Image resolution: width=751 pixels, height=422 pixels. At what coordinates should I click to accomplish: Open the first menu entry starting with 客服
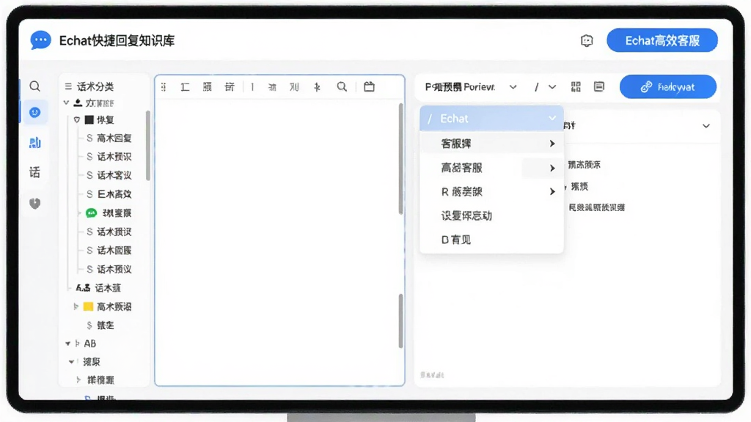tap(491, 144)
